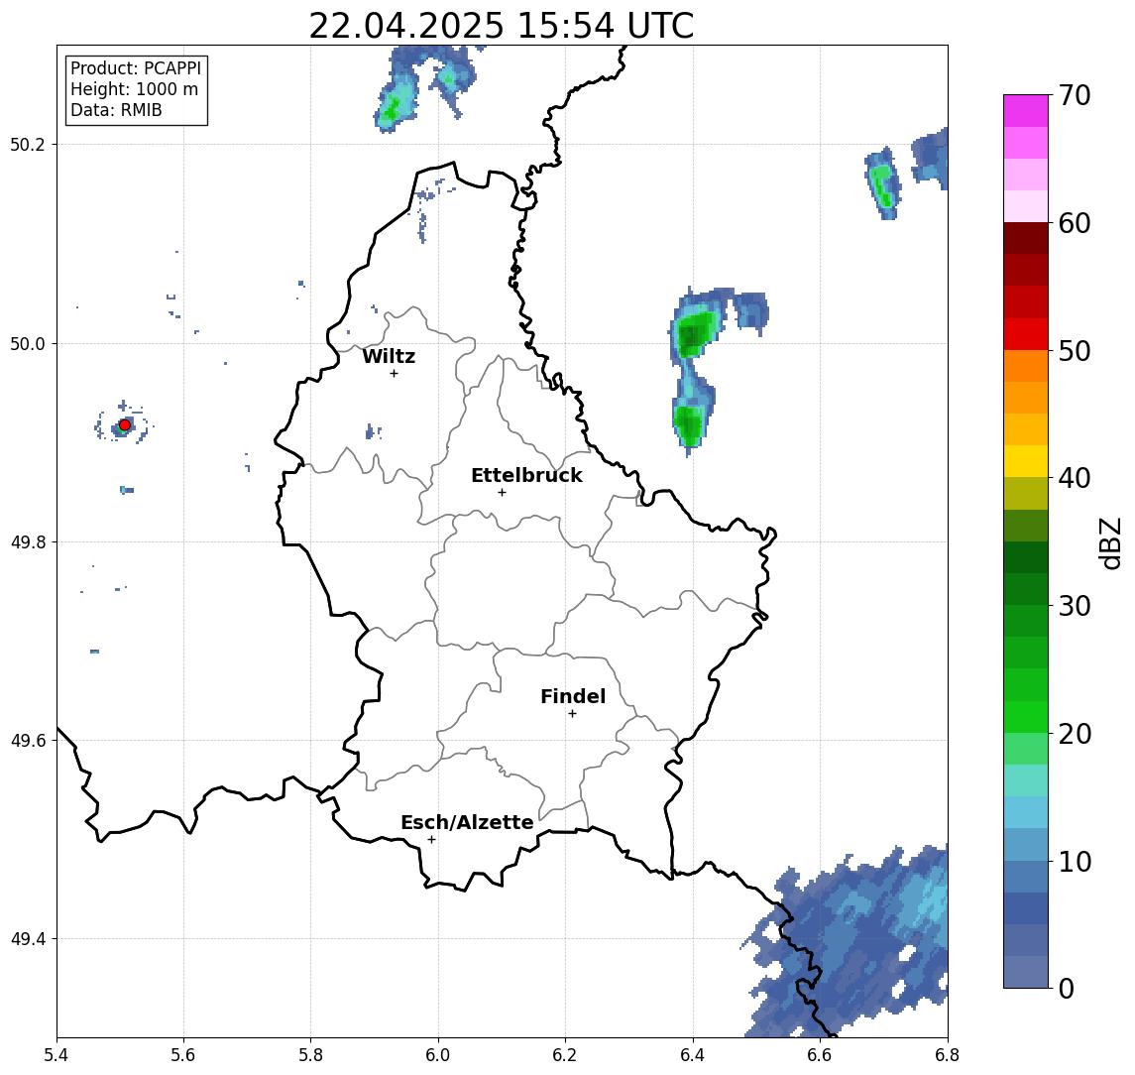Click the latitude label 50.2
The height and width of the screenshot is (1075, 1135).
pos(28,144)
